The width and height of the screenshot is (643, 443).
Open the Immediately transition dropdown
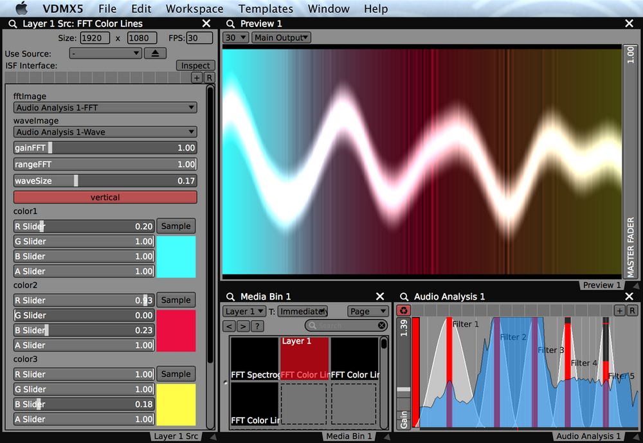point(303,311)
